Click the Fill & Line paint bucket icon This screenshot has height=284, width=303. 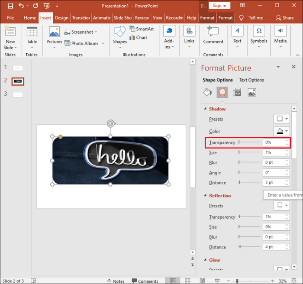(207, 92)
